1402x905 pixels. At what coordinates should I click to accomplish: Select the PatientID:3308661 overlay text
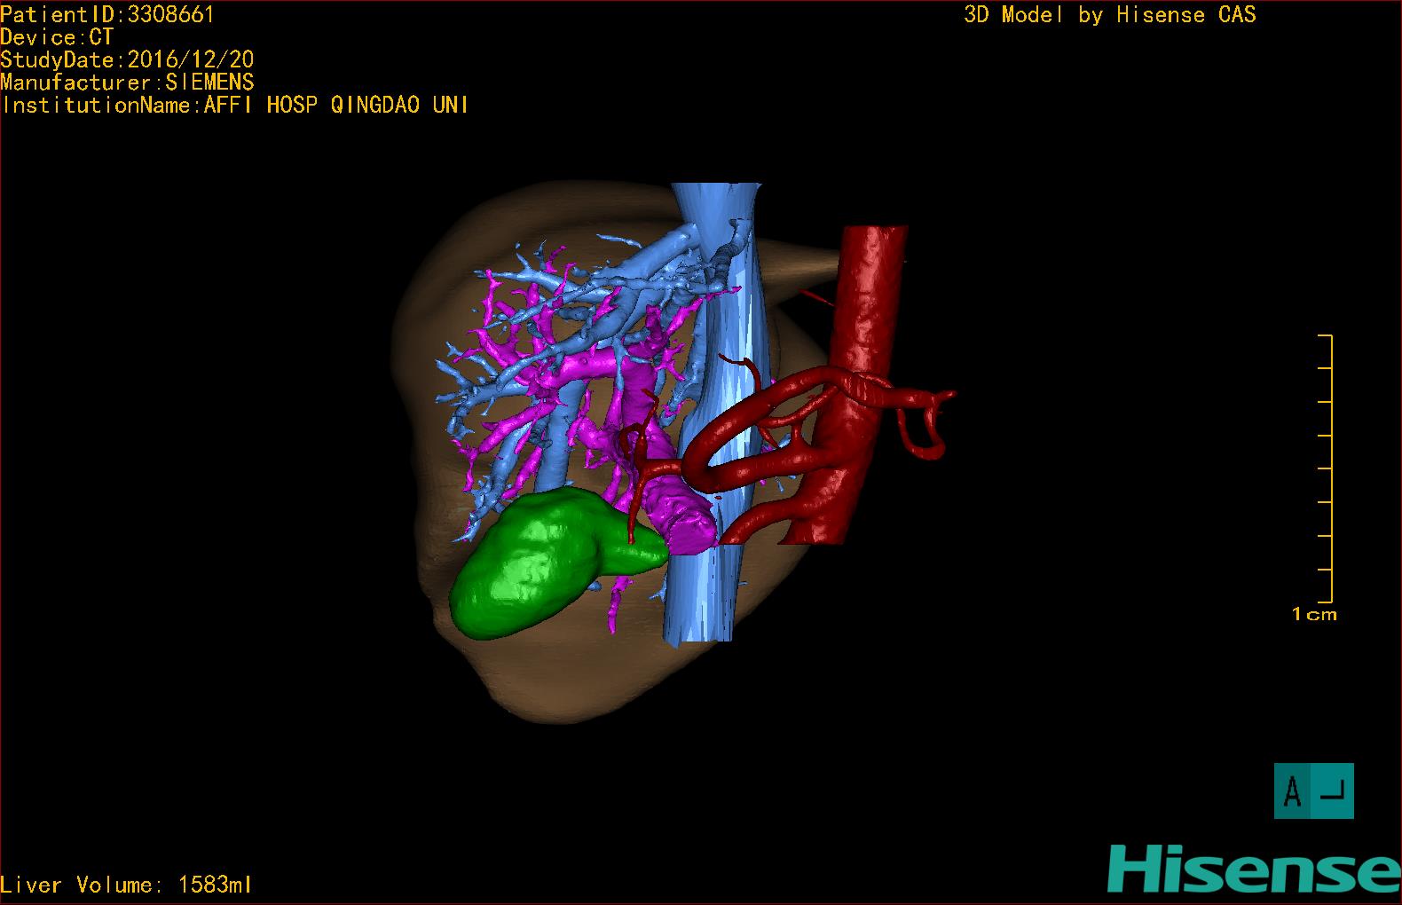click(x=106, y=14)
